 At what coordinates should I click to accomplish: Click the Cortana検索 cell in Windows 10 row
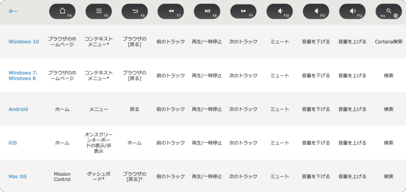tap(389, 42)
